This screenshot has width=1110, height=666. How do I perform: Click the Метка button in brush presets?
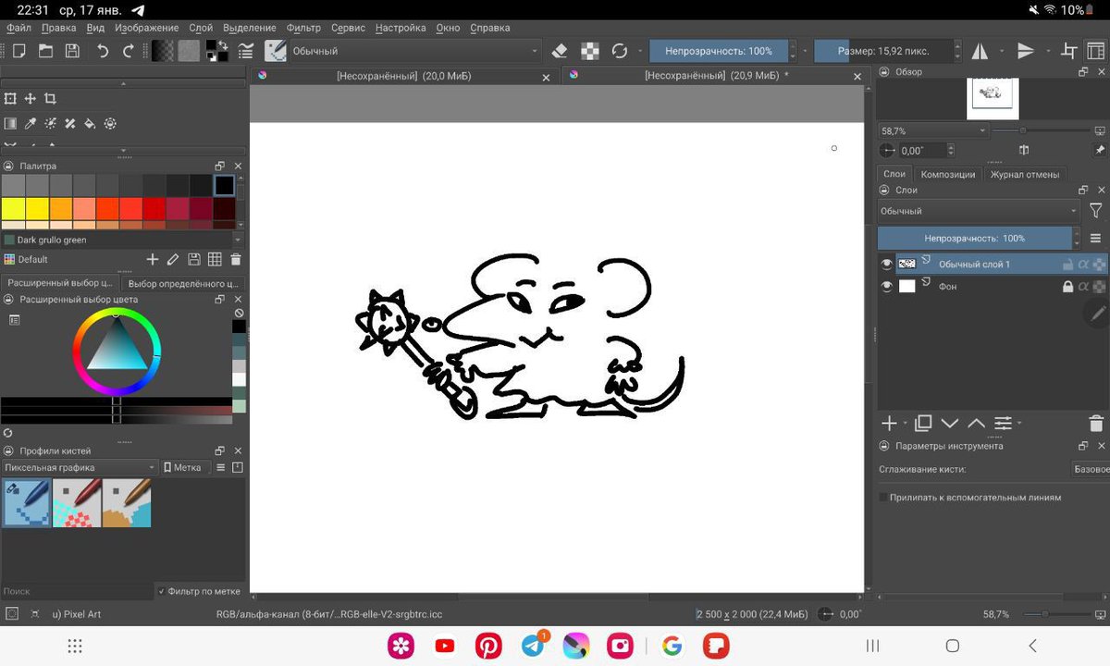[182, 468]
